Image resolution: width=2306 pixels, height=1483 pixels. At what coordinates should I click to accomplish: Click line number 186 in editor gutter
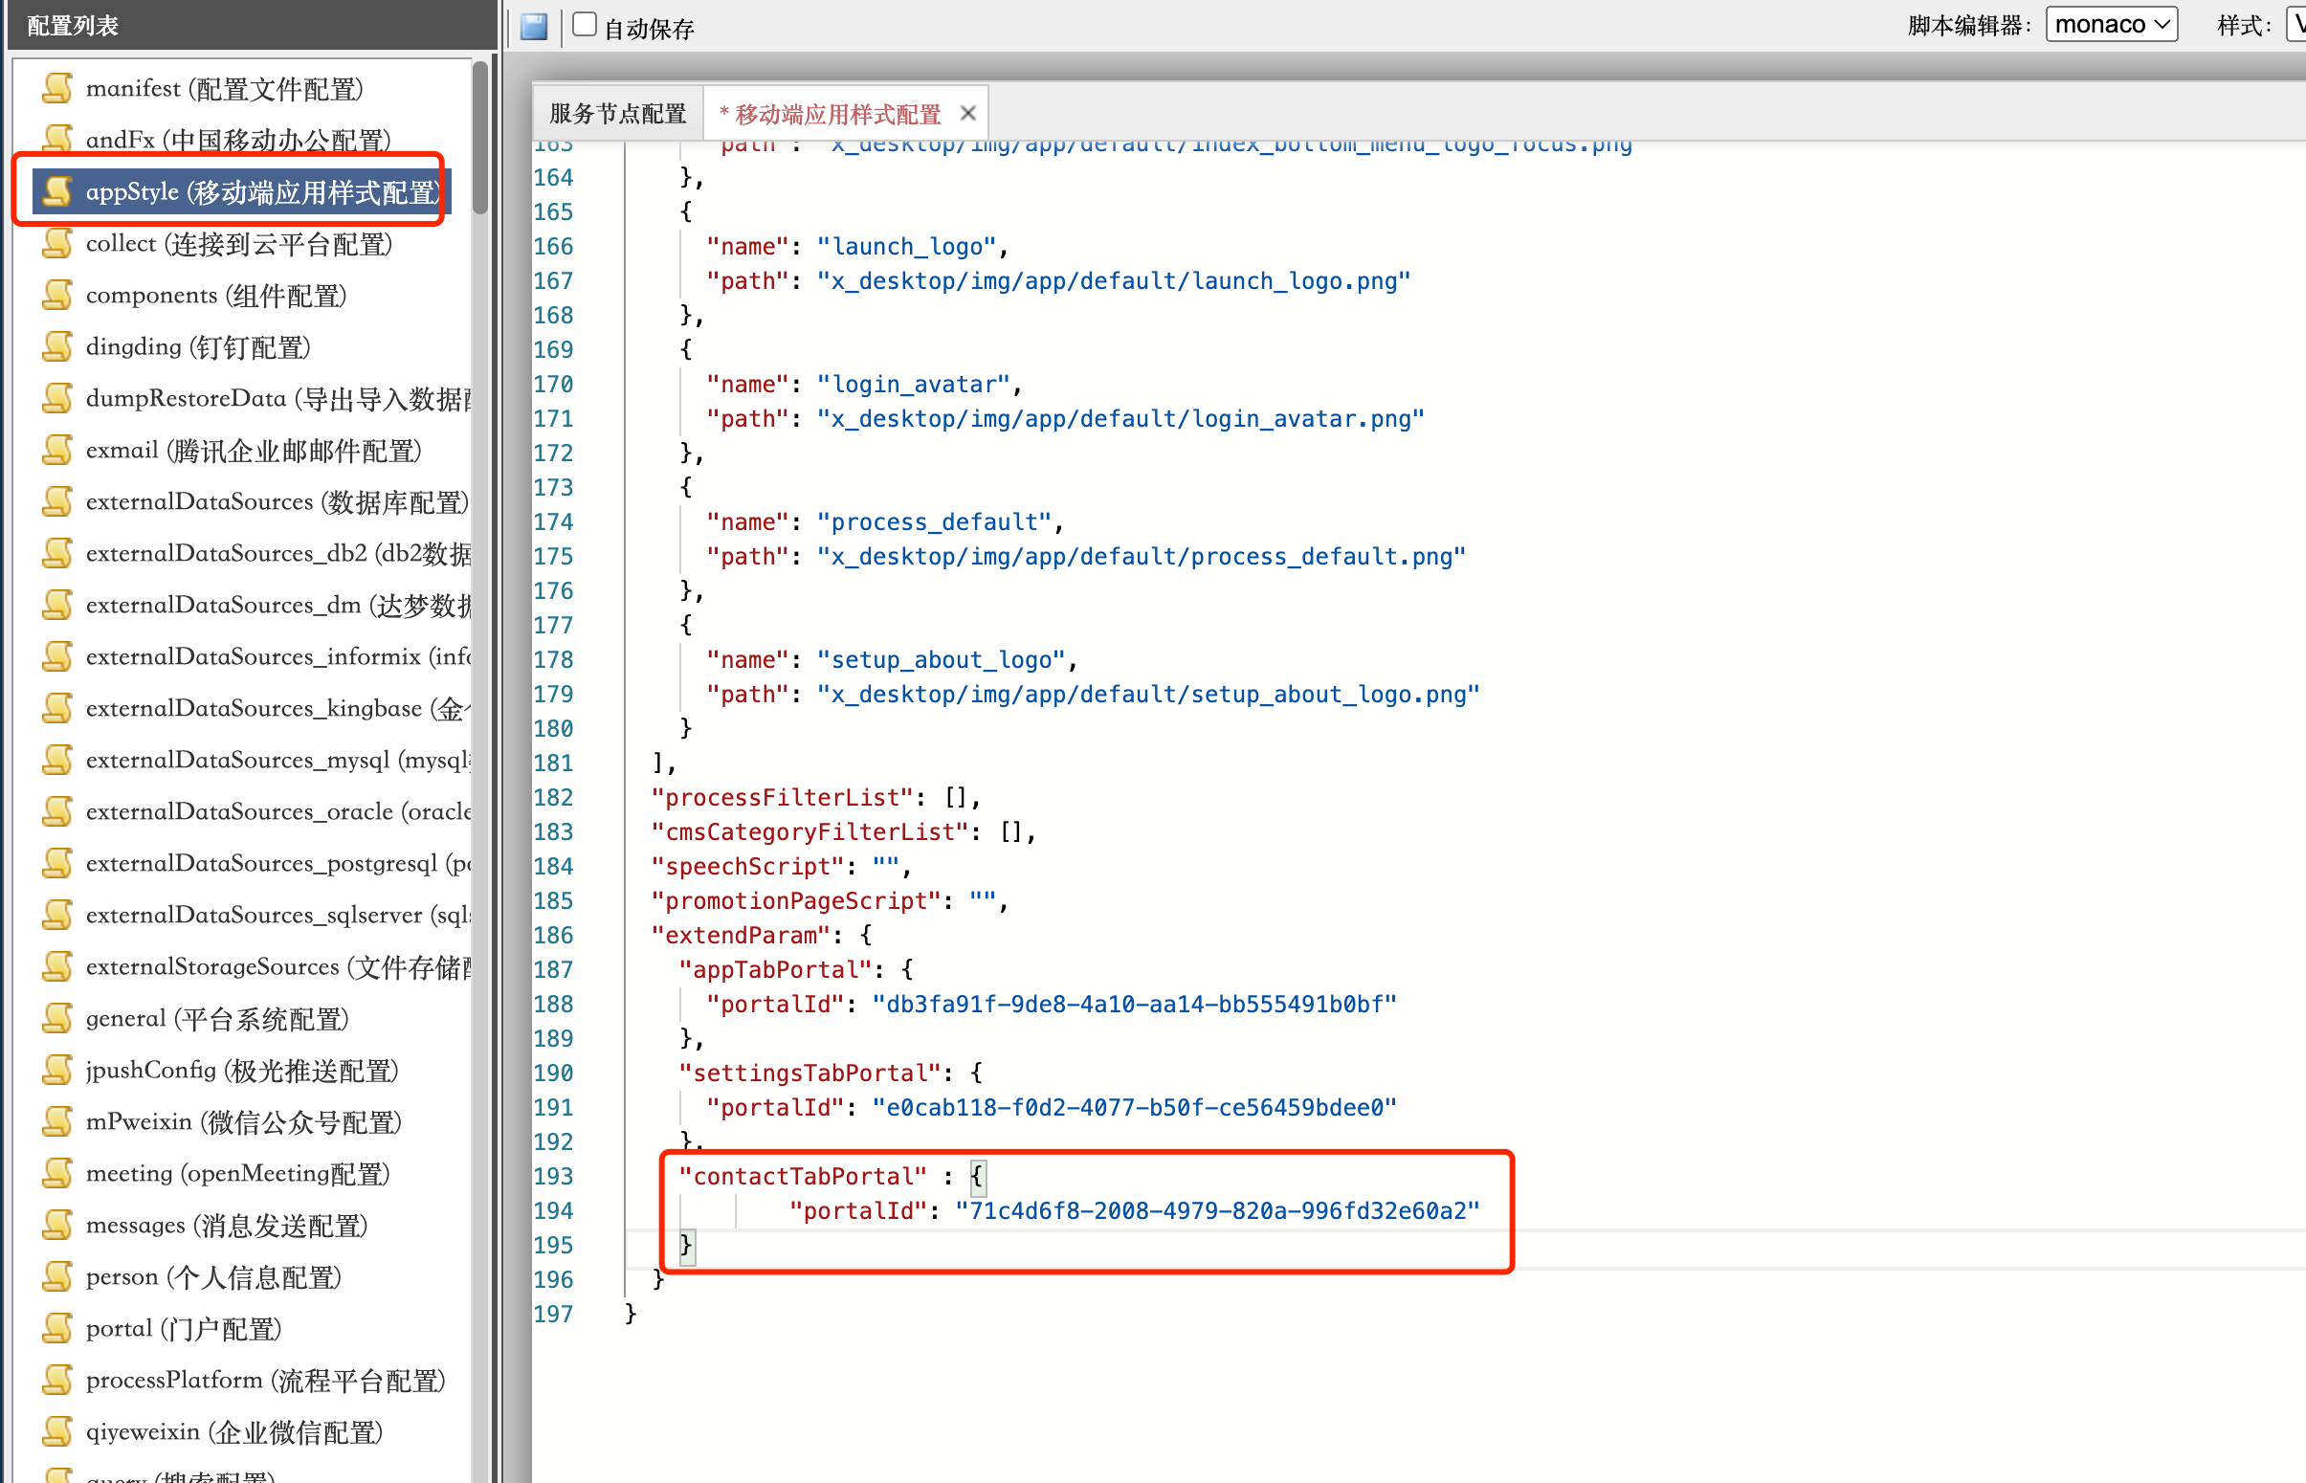pyautogui.click(x=554, y=935)
